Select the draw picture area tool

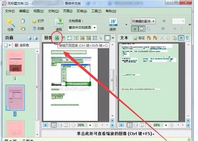82,38
